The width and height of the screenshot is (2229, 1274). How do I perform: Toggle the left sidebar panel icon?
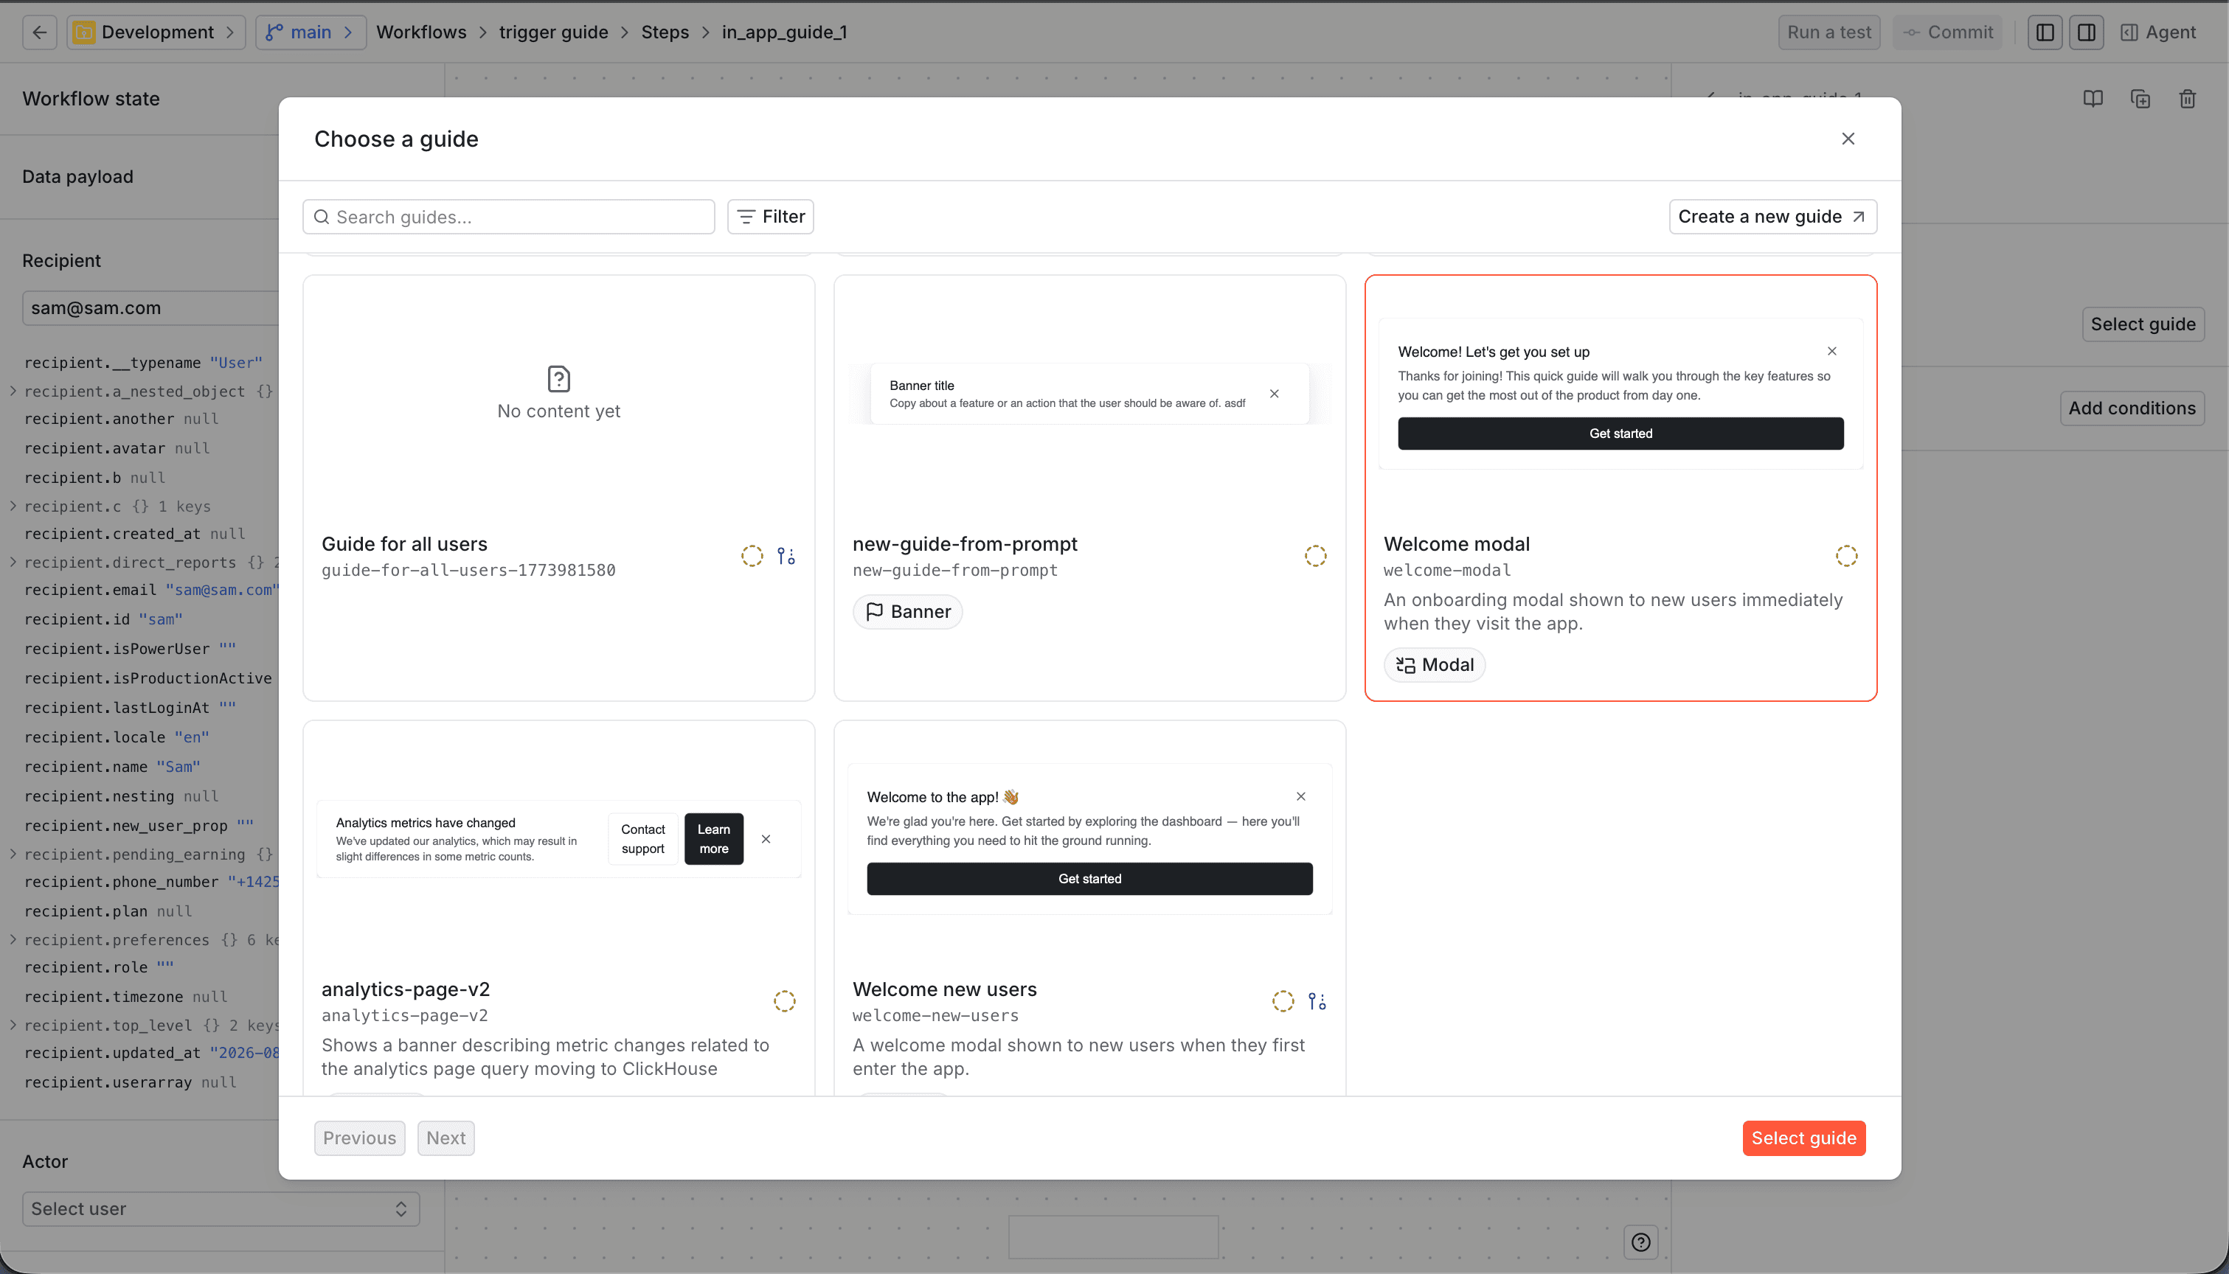(x=2045, y=32)
